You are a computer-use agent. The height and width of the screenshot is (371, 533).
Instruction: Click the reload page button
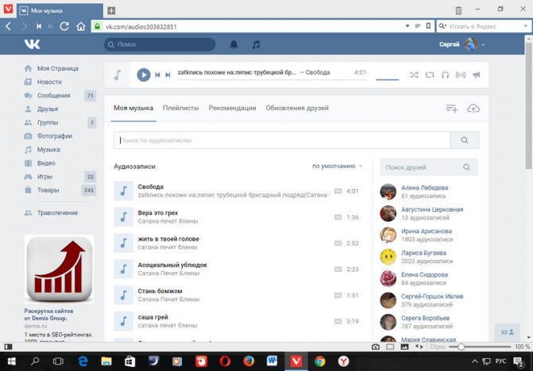coord(64,26)
